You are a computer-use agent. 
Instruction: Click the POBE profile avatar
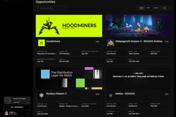[7, 113]
